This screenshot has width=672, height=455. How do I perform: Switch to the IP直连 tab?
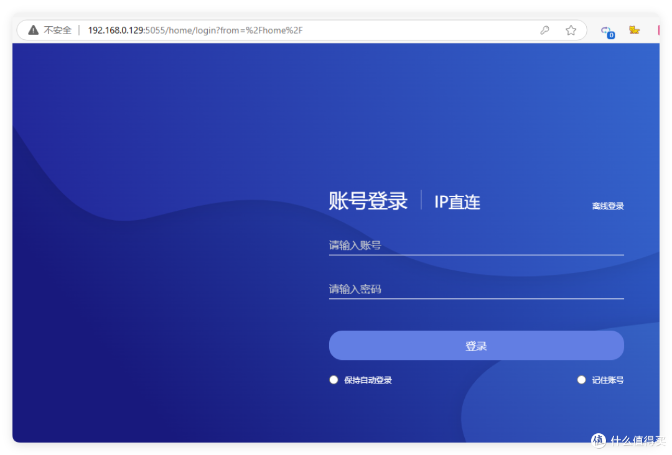(x=457, y=202)
